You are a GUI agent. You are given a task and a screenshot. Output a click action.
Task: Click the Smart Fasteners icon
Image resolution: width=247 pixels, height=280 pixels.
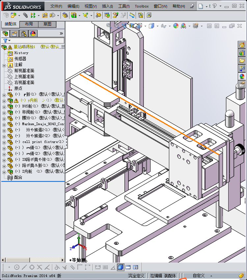(44, 15)
